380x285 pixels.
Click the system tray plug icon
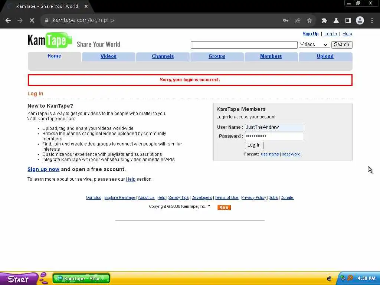(x=329, y=278)
